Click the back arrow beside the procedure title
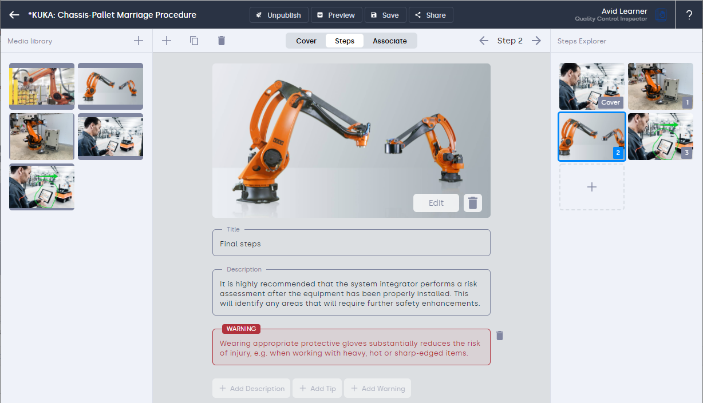This screenshot has height=403, width=703. click(x=14, y=15)
